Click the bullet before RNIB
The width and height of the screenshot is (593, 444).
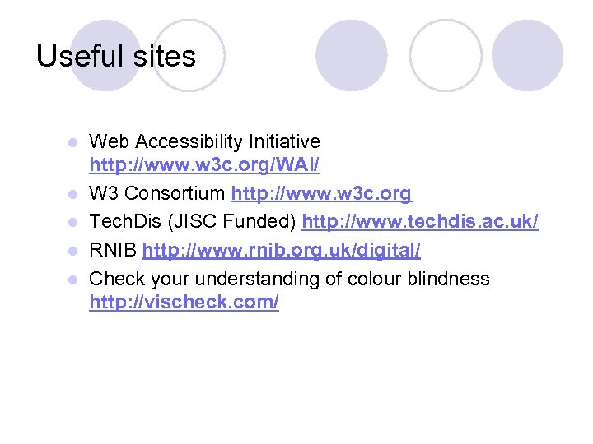pyautogui.click(x=73, y=251)
